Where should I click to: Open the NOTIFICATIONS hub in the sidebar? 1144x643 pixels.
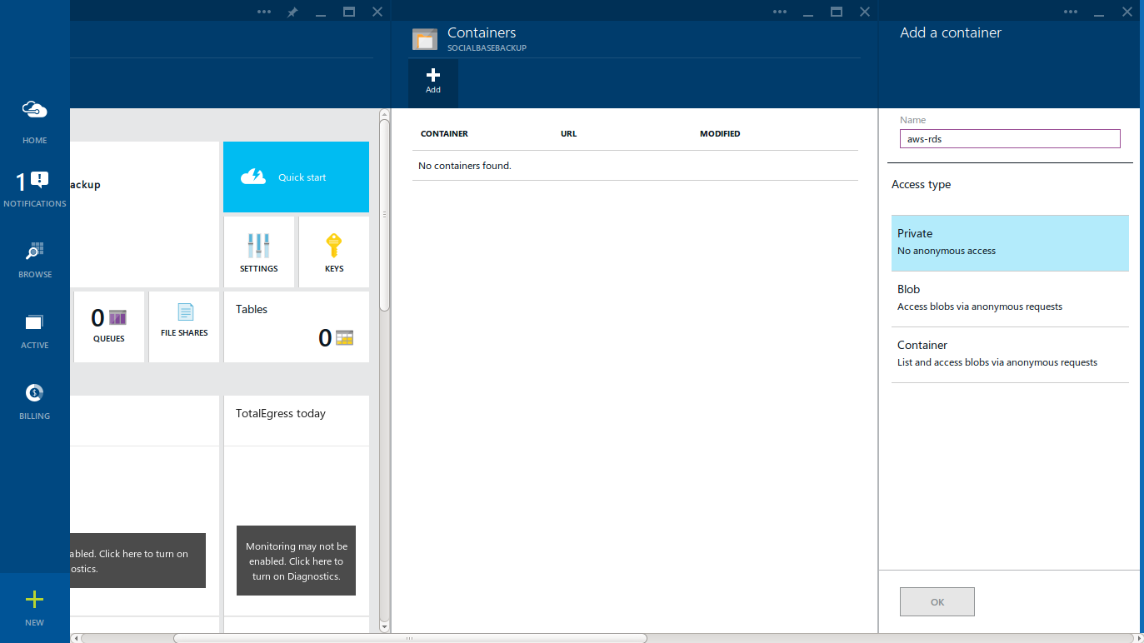(34, 188)
